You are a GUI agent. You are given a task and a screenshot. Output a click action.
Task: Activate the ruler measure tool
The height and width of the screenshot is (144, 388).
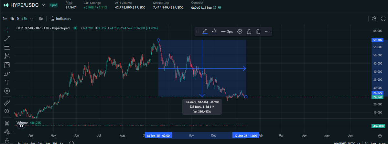(7, 103)
